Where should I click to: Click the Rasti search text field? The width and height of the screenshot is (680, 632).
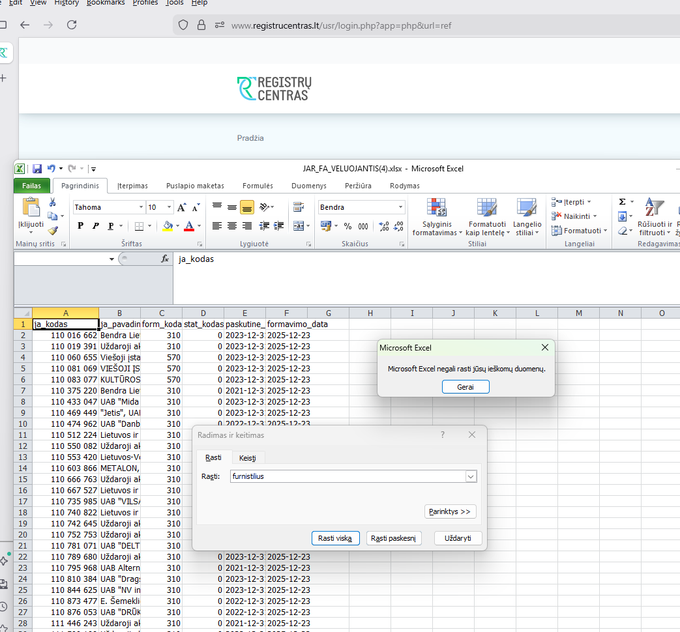pos(347,477)
